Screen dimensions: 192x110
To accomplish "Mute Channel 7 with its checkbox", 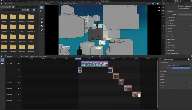I will click(18, 64).
